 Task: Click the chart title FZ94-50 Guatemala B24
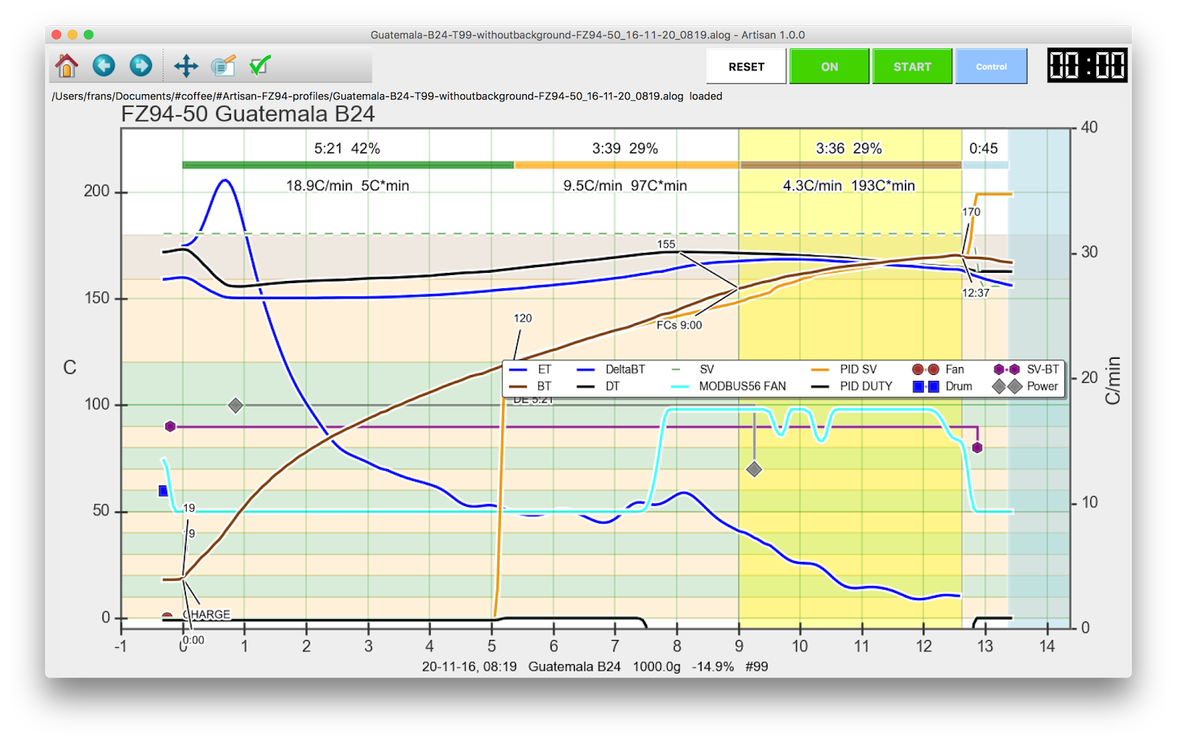pos(248,114)
